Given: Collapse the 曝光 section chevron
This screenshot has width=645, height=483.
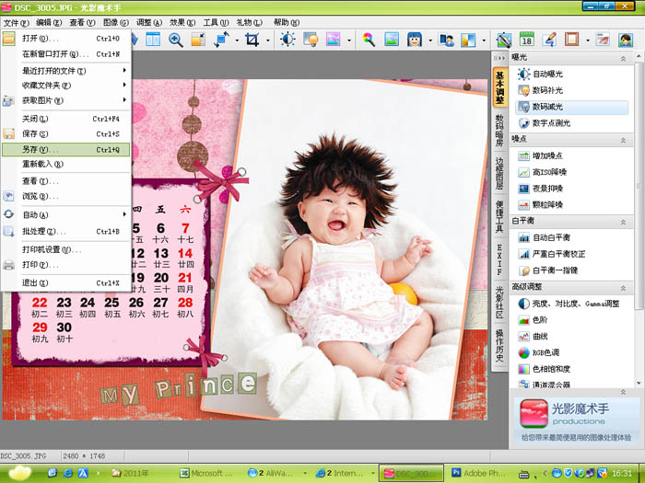Looking at the screenshot, I should click(x=623, y=59).
